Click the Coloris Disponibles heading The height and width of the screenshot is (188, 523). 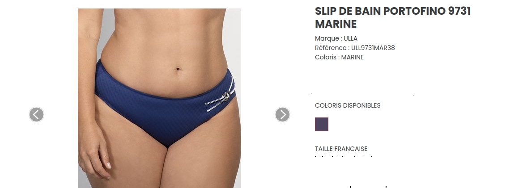click(348, 105)
